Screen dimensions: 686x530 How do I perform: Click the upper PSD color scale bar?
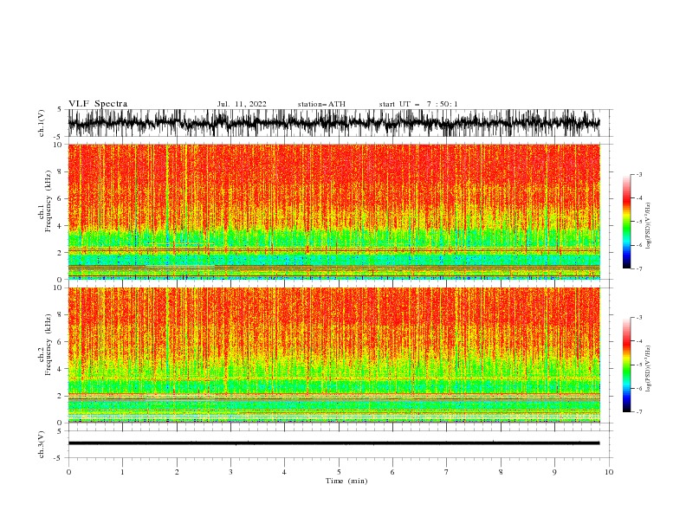coord(626,222)
